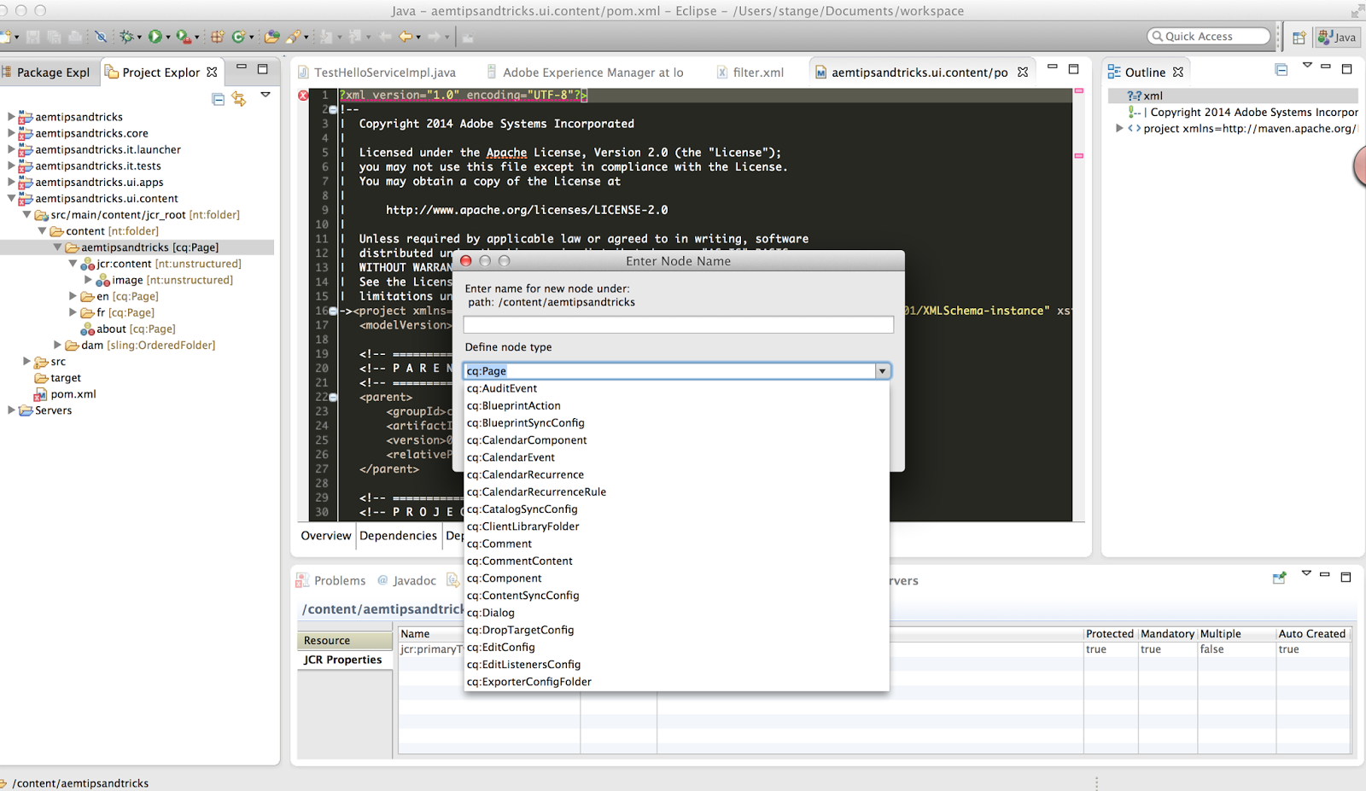
Task: Switch to the Package Explorer tab
Action: pos(50,73)
